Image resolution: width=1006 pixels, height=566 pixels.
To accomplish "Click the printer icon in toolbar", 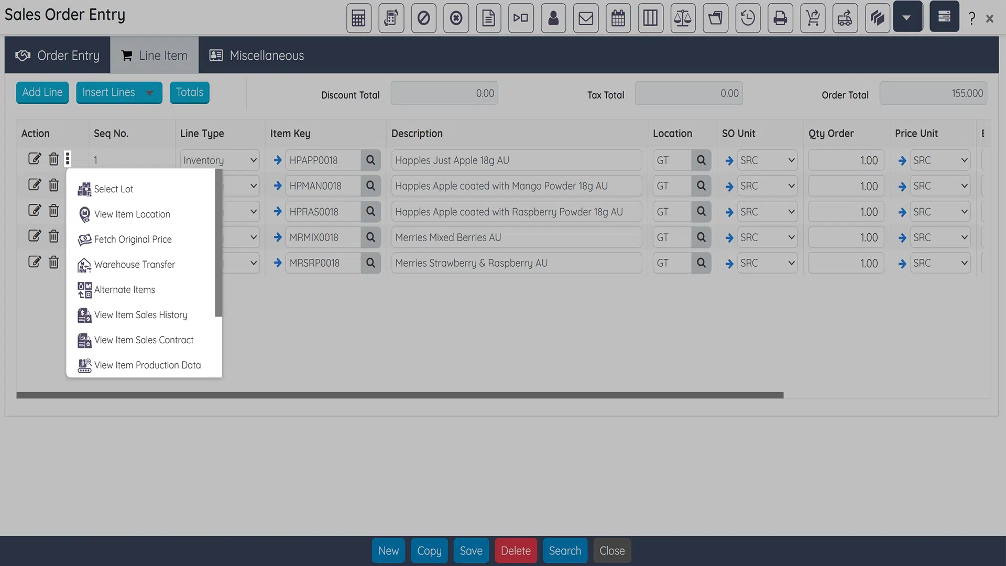I will coord(780,18).
